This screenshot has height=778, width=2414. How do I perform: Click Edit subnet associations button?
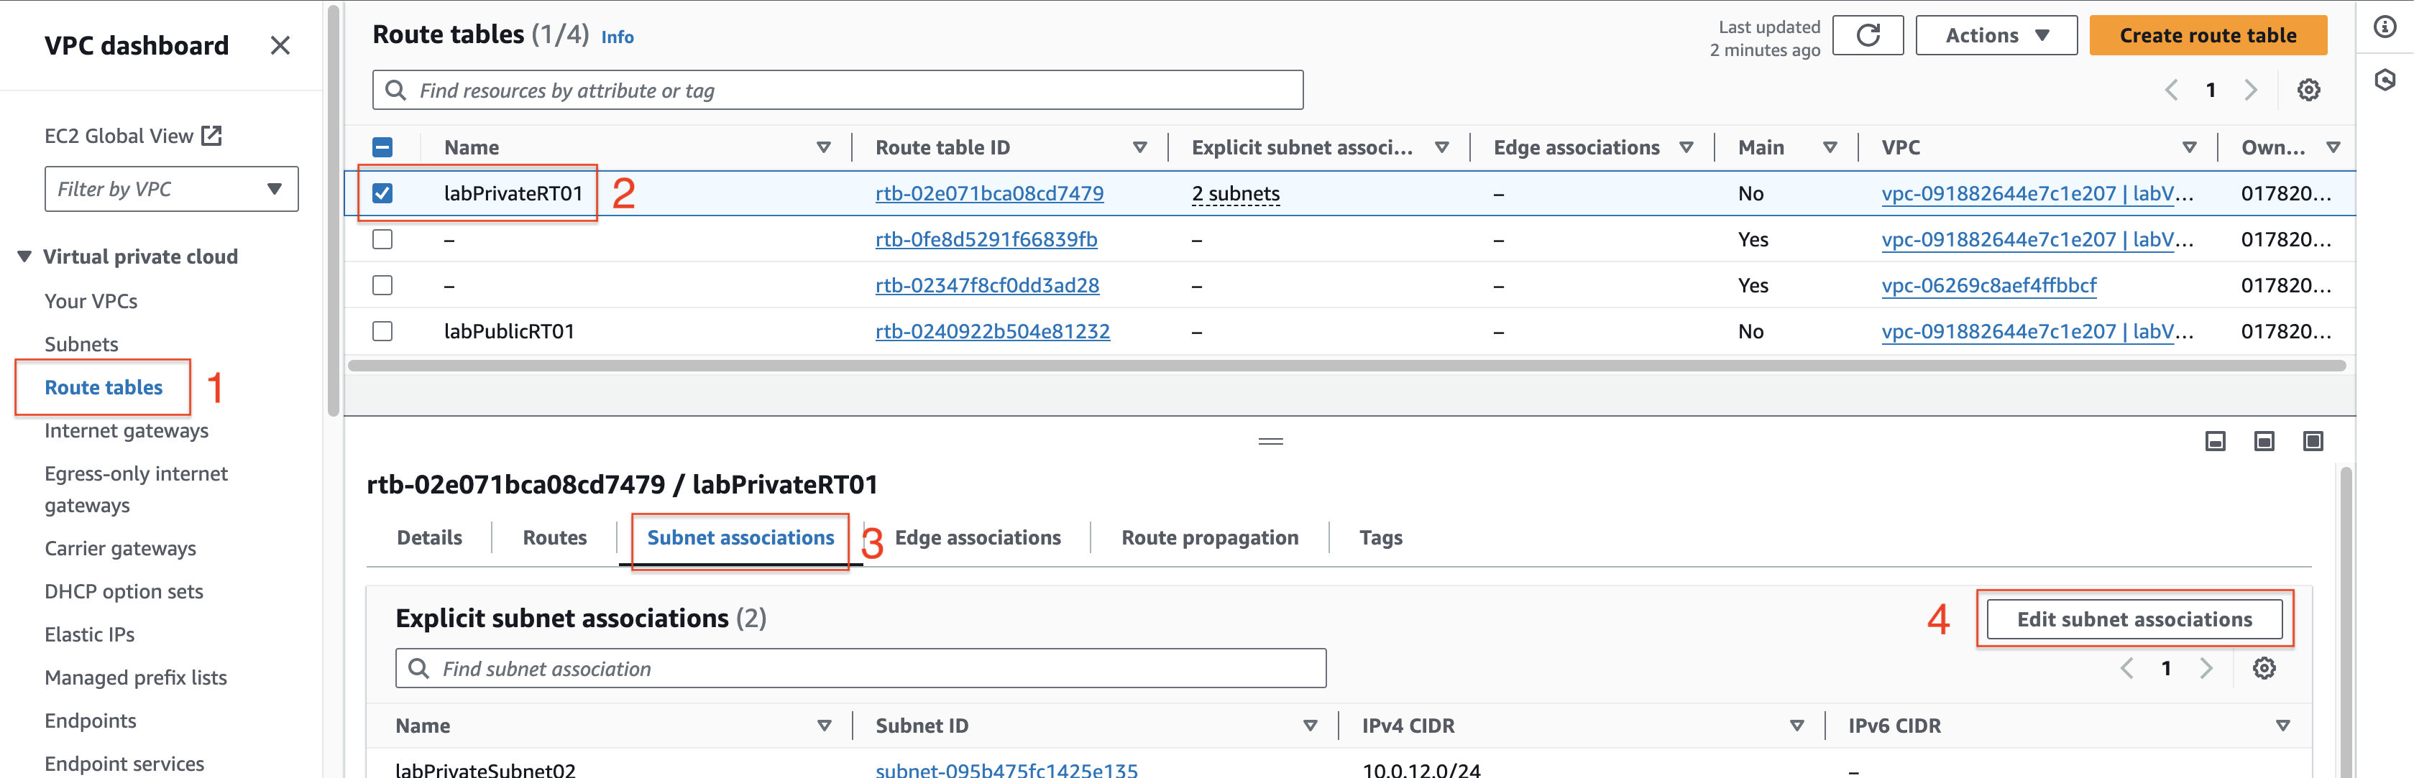pyautogui.click(x=2134, y=620)
